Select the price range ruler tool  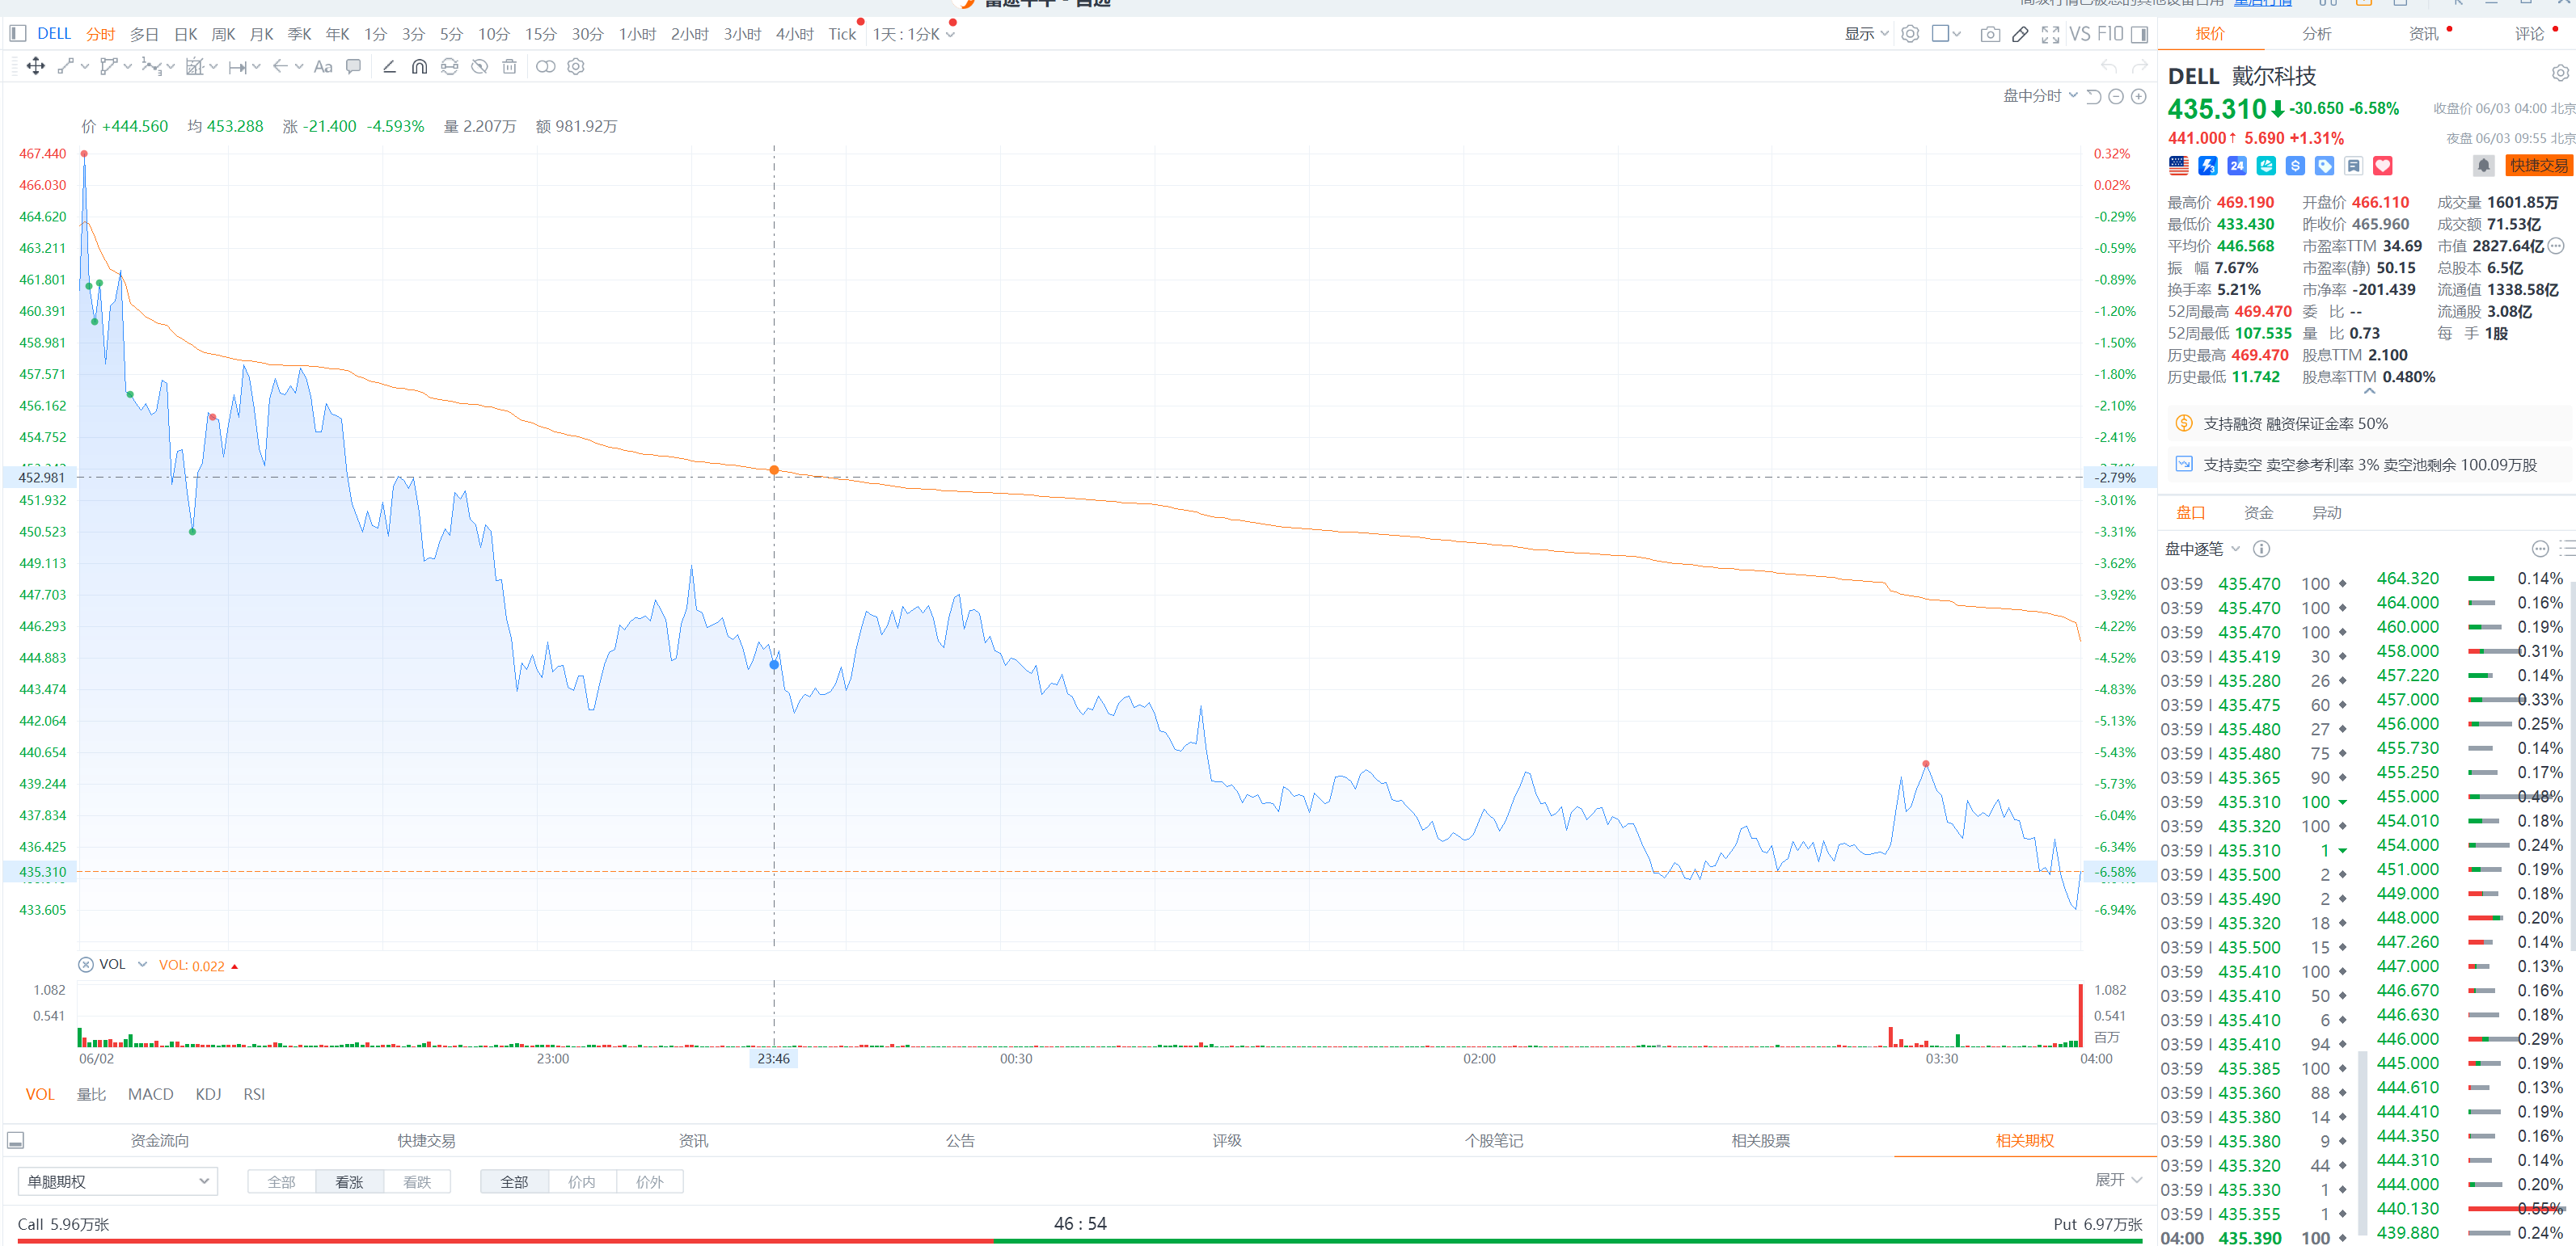(237, 67)
